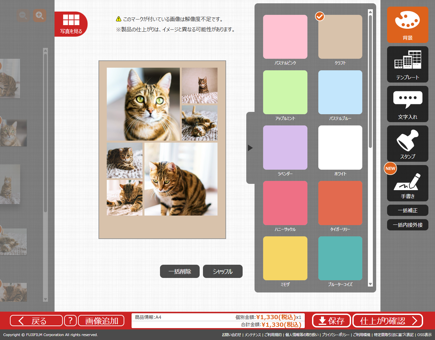Viewport: 435px width, 340px height.
Task: Collapse the color panel with the side arrow
Action: pos(250,148)
